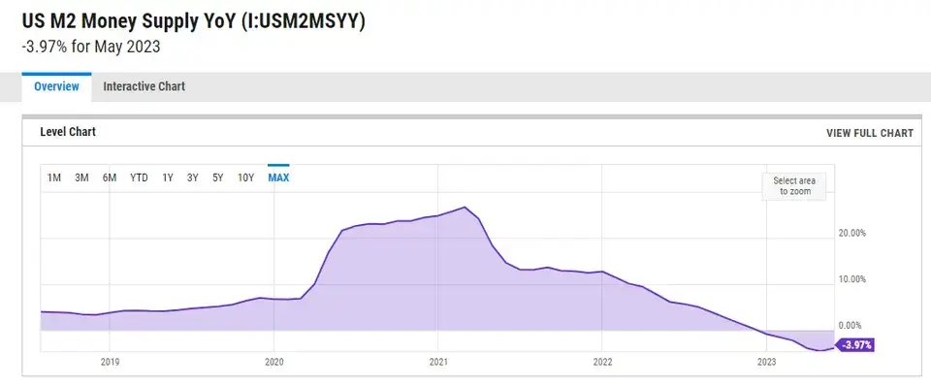This screenshot has width=931, height=387.
Task: Open the VIEW FULL CHART link
Action: [x=869, y=133]
